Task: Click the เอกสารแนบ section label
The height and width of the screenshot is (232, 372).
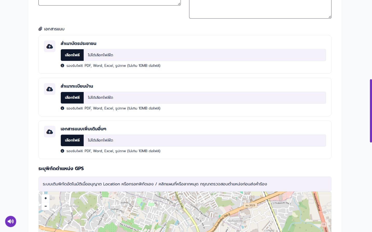Action: 54,29
